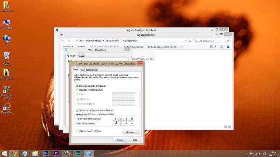
Task: Open the 'Gelişmiş...' advanced settings
Action: coord(131,132)
